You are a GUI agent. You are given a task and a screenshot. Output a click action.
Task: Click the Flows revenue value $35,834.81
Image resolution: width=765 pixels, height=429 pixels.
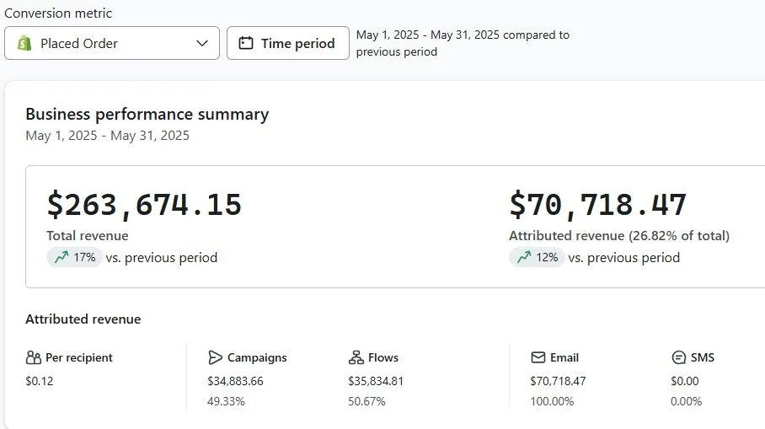tap(376, 381)
